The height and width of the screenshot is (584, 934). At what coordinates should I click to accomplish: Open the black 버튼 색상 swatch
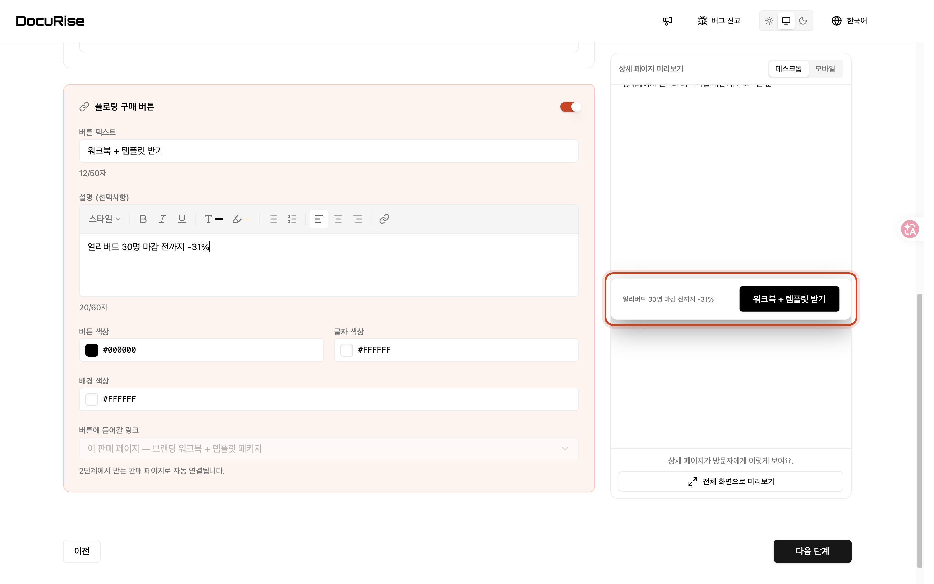pyautogui.click(x=91, y=350)
